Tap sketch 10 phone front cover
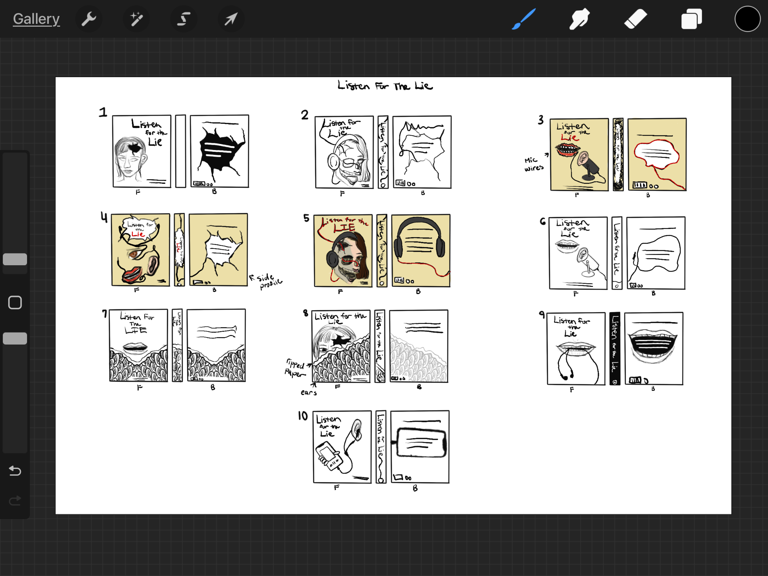 click(x=342, y=447)
